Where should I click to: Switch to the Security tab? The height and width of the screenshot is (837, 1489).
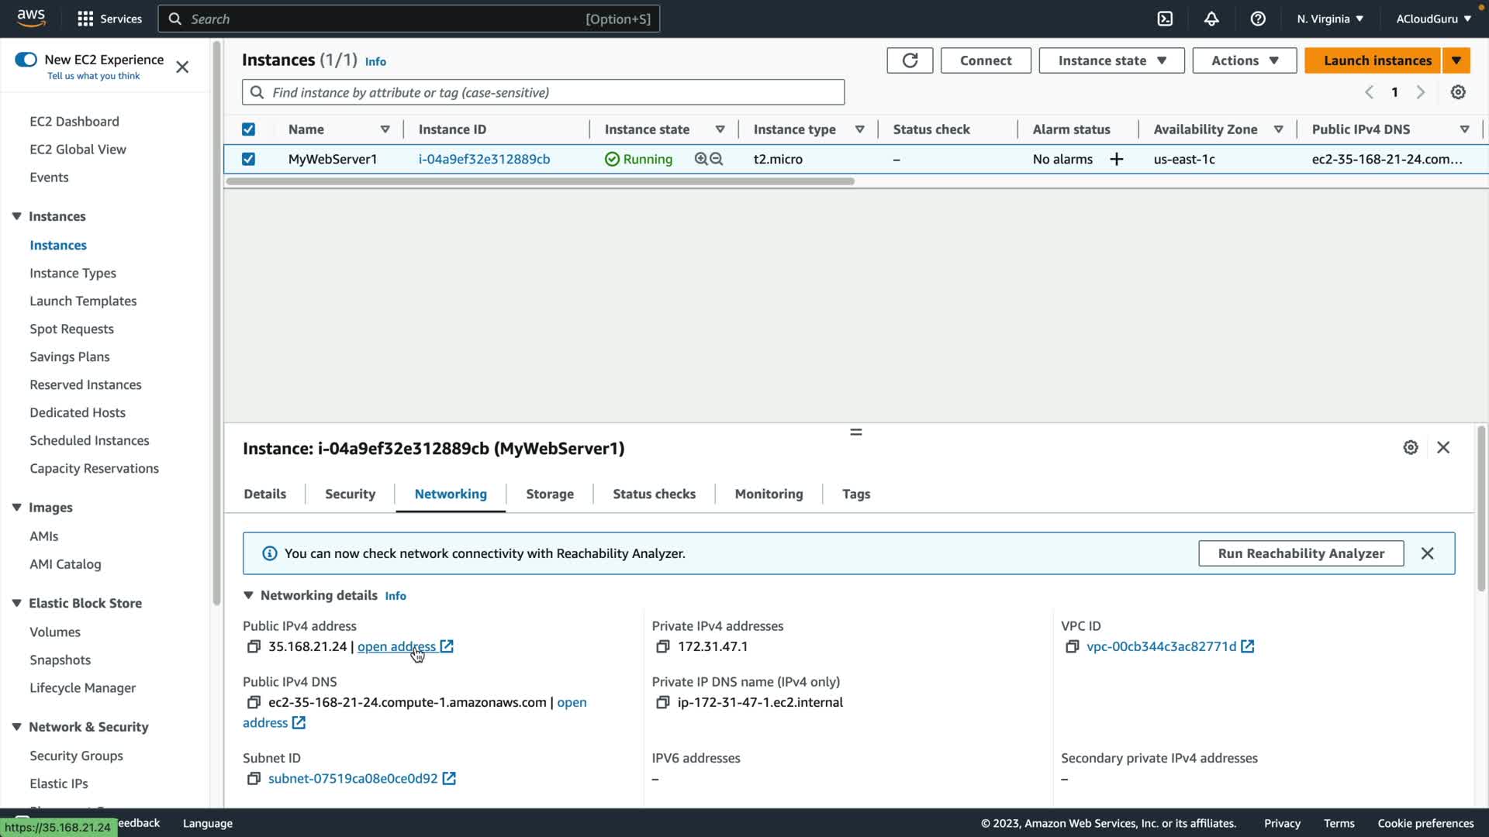point(350,494)
